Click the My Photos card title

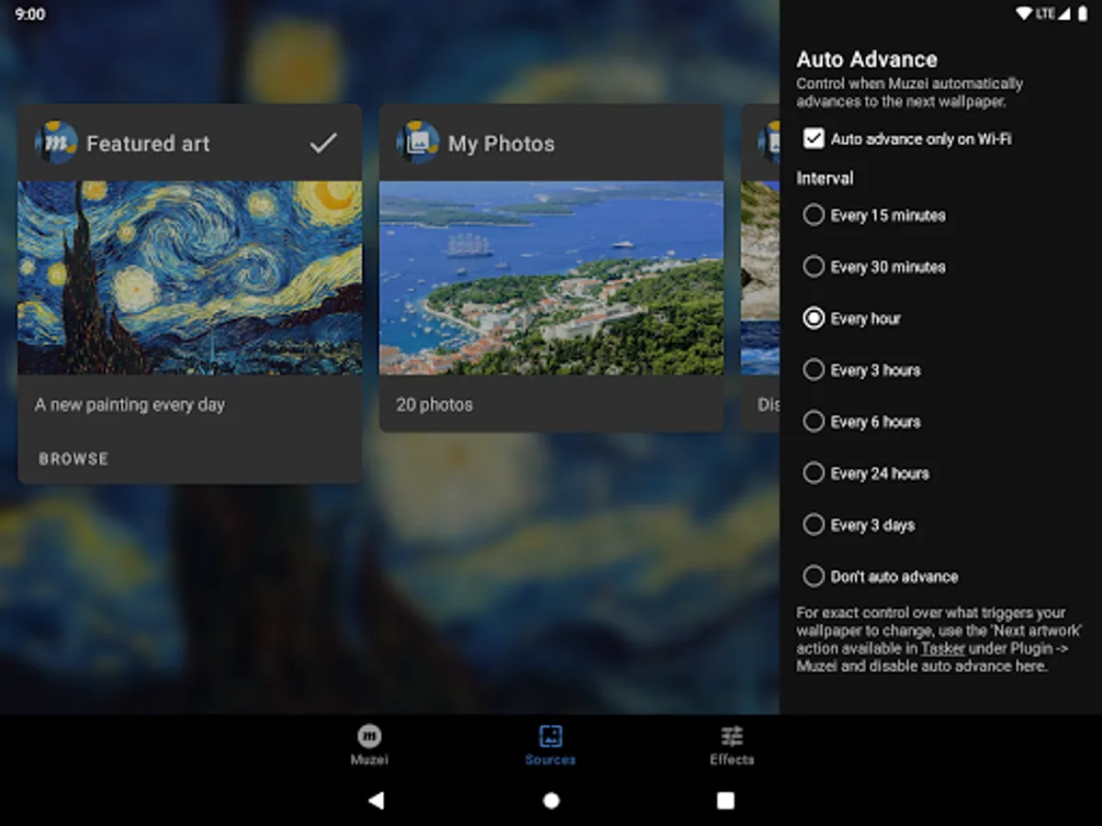(x=501, y=143)
